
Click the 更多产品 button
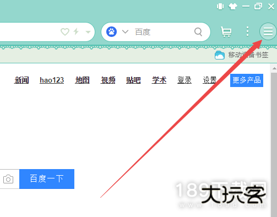247,80
